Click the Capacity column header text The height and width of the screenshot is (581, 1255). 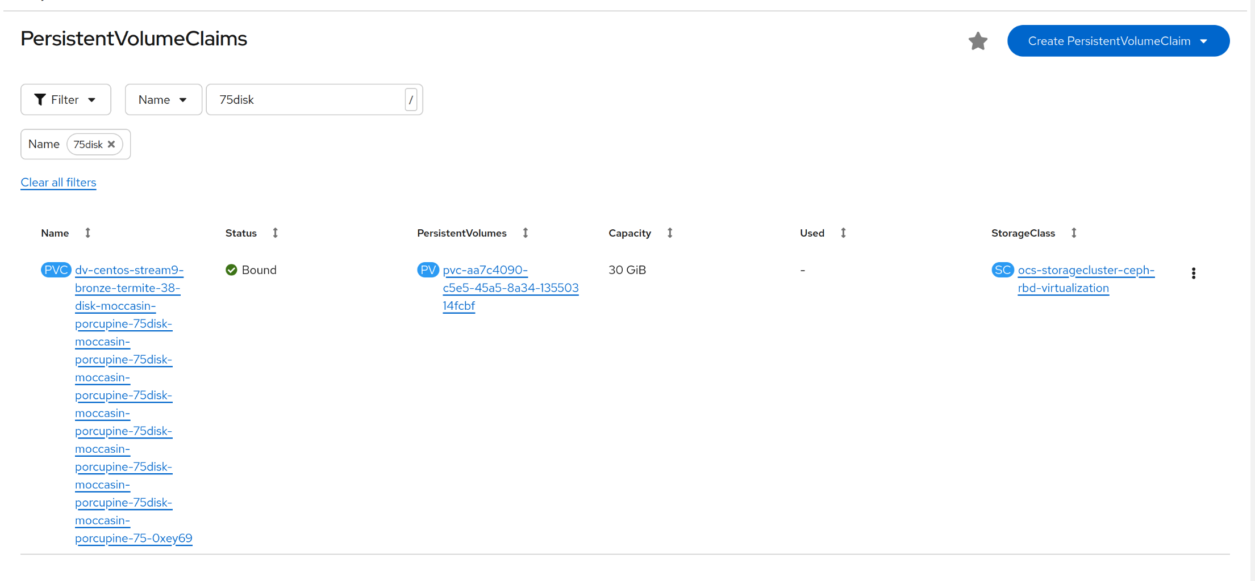[x=629, y=233]
